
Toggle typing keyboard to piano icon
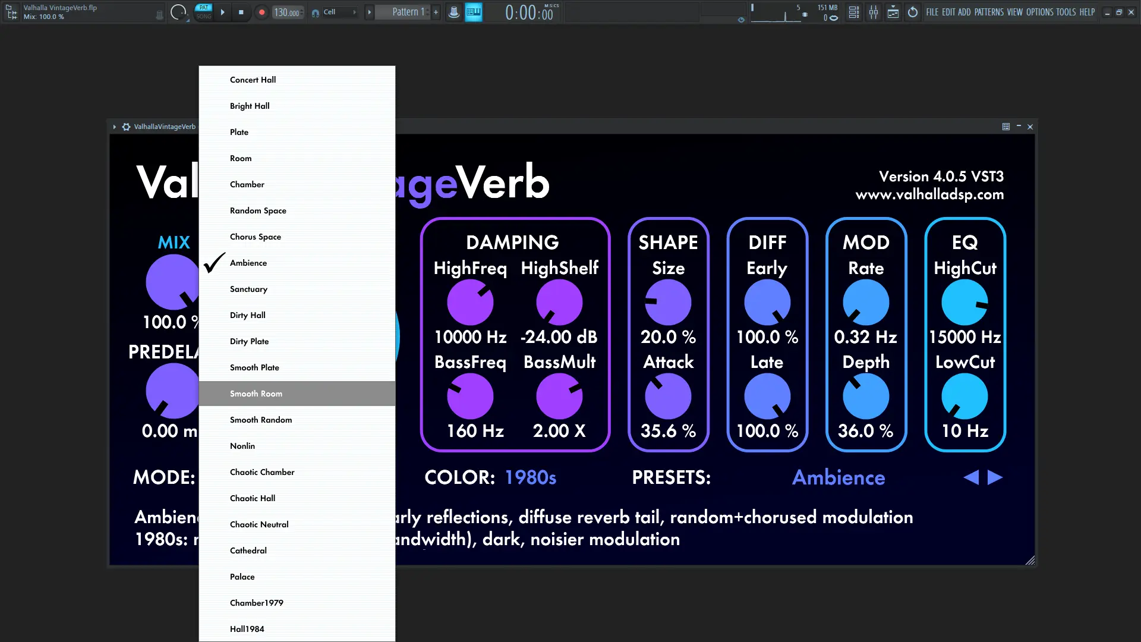coord(474,12)
